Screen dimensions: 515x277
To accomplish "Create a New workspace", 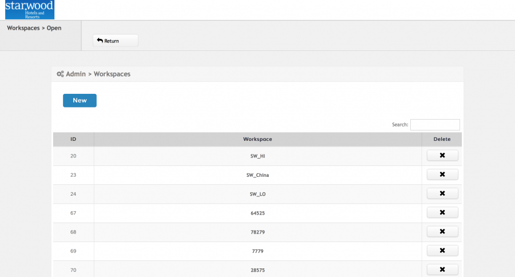I will coord(80,100).
